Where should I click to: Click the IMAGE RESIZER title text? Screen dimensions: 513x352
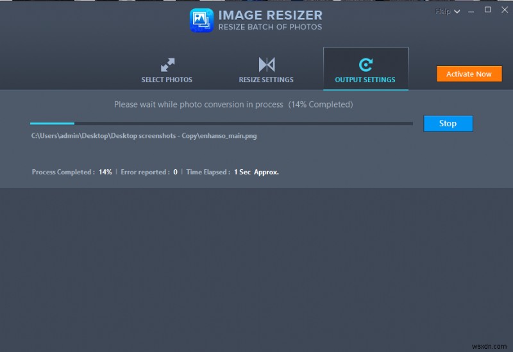pyautogui.click(x=270, y=15)
